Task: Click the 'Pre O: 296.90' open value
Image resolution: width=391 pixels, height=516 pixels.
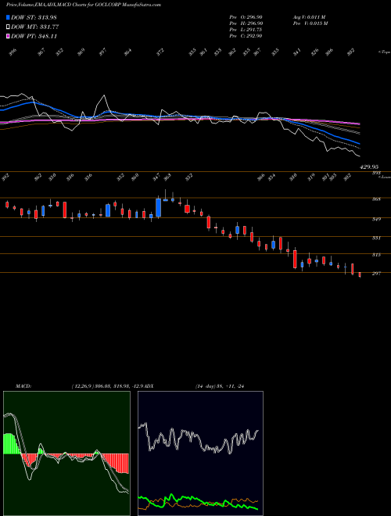Action: click(246, 17)
